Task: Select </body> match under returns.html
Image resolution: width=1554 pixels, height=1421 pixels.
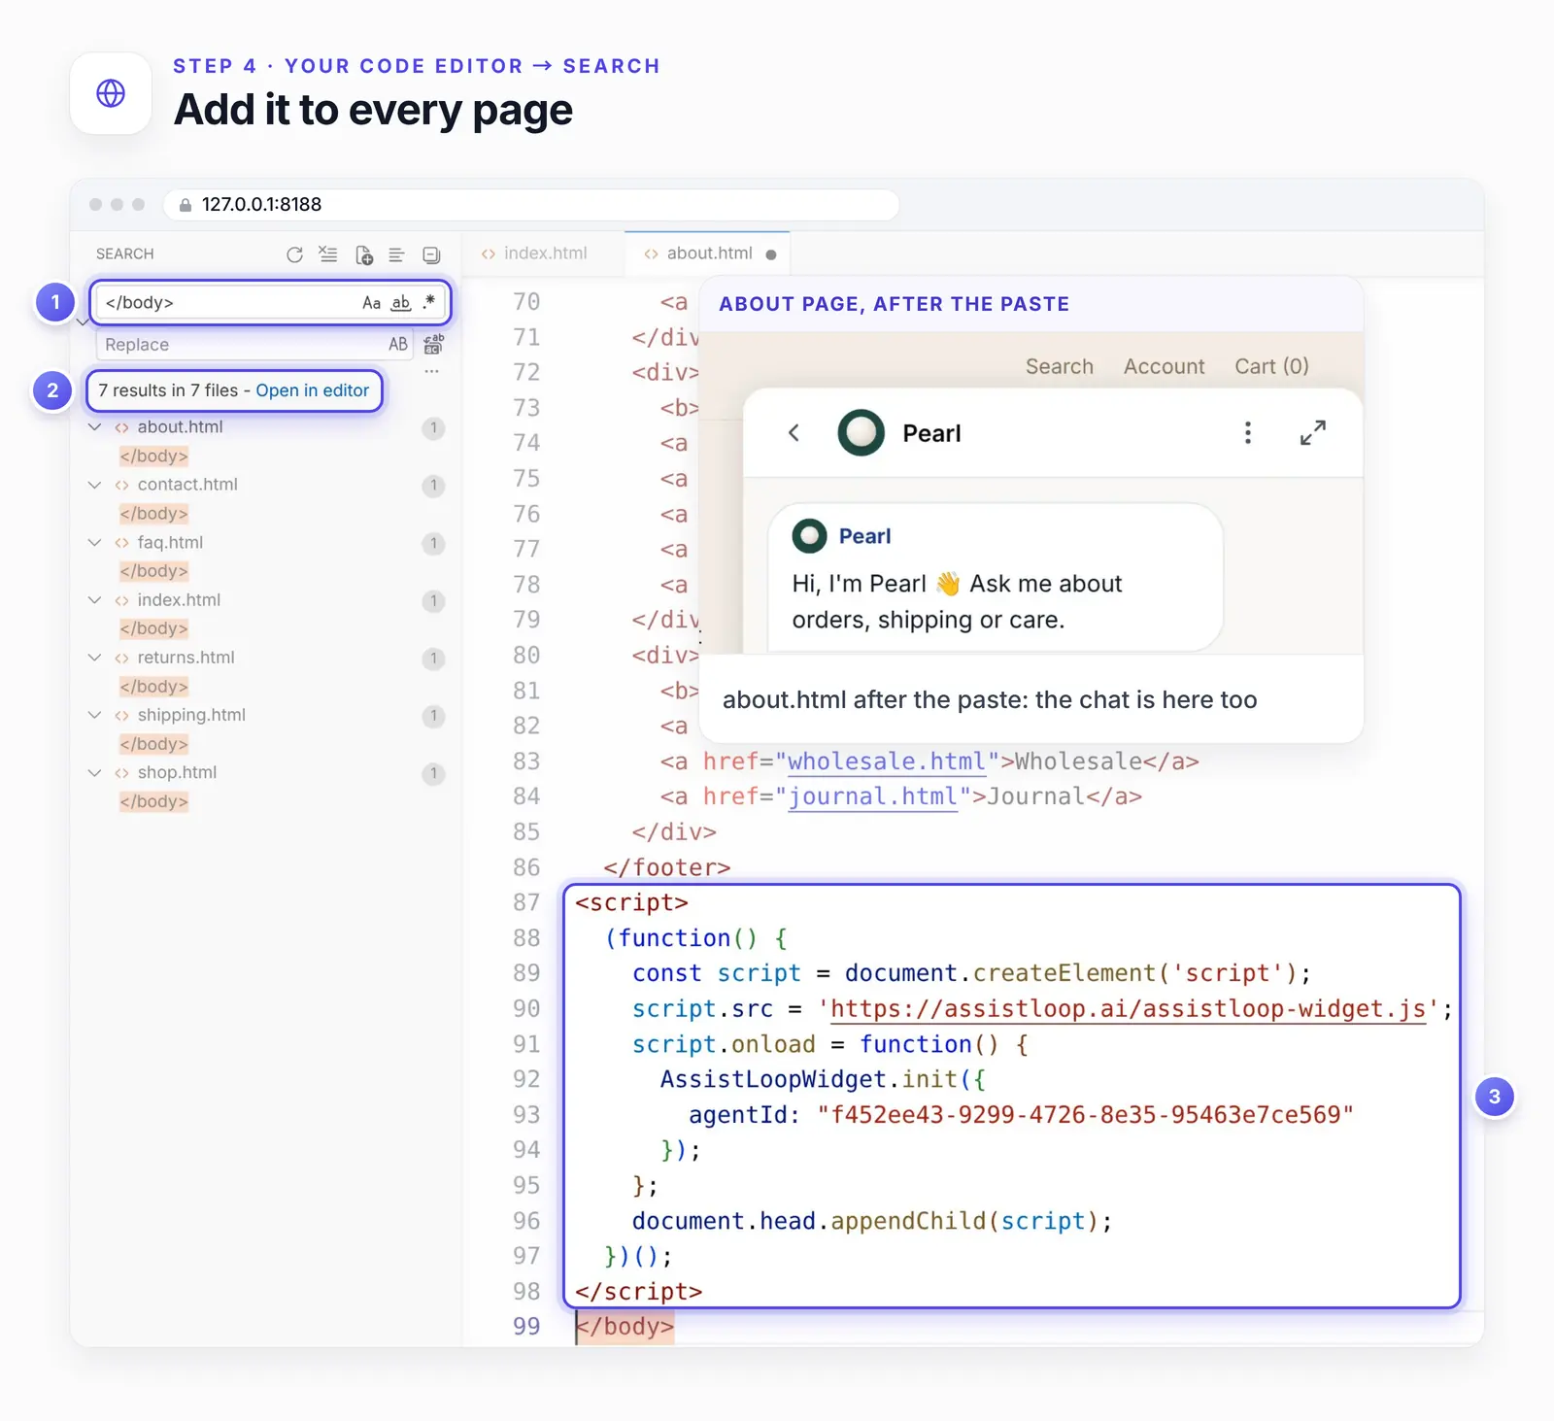Action: pyautogui.click(x=153, y=687)
